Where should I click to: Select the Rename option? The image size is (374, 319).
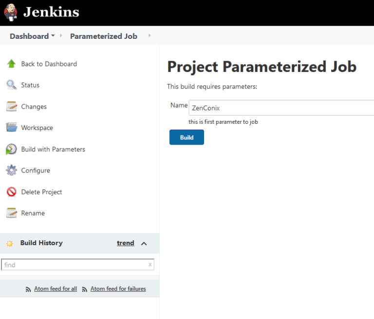pos(33,213)
